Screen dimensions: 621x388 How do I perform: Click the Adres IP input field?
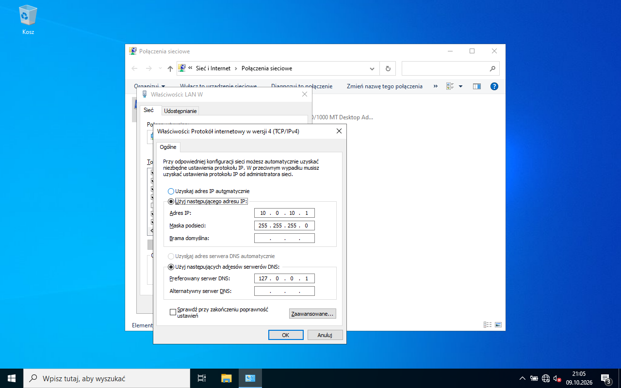[284, 213]
